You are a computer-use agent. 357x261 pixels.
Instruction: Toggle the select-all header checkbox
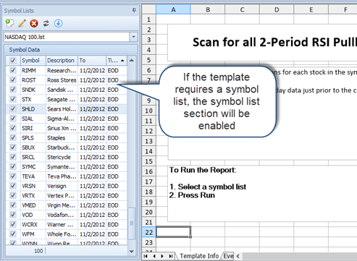13,60
